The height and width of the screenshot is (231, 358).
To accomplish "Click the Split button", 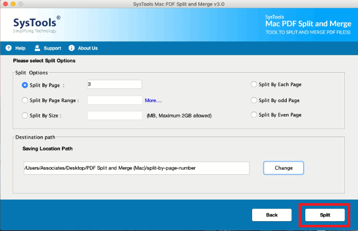I will 325,215.
